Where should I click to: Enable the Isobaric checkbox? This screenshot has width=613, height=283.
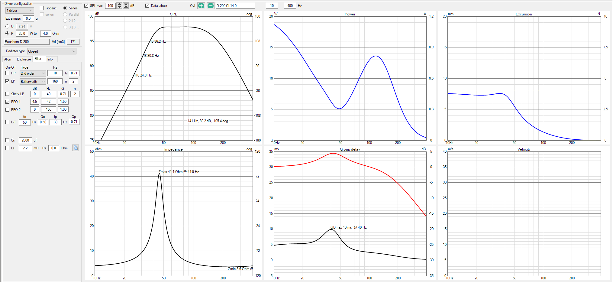42,8
